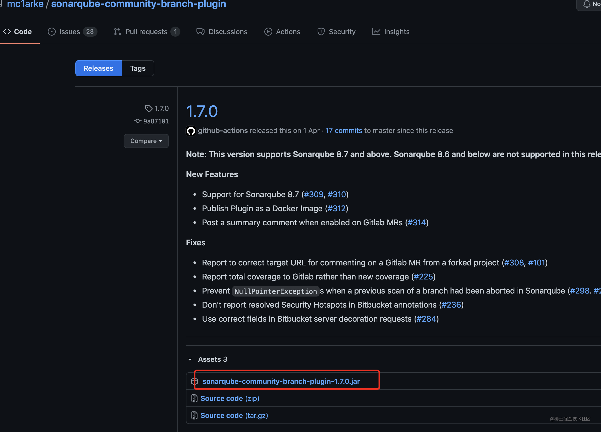
Task: Click the tag icon beside 1.7.0
Action: pyautogui.click(x=149, y=108)
